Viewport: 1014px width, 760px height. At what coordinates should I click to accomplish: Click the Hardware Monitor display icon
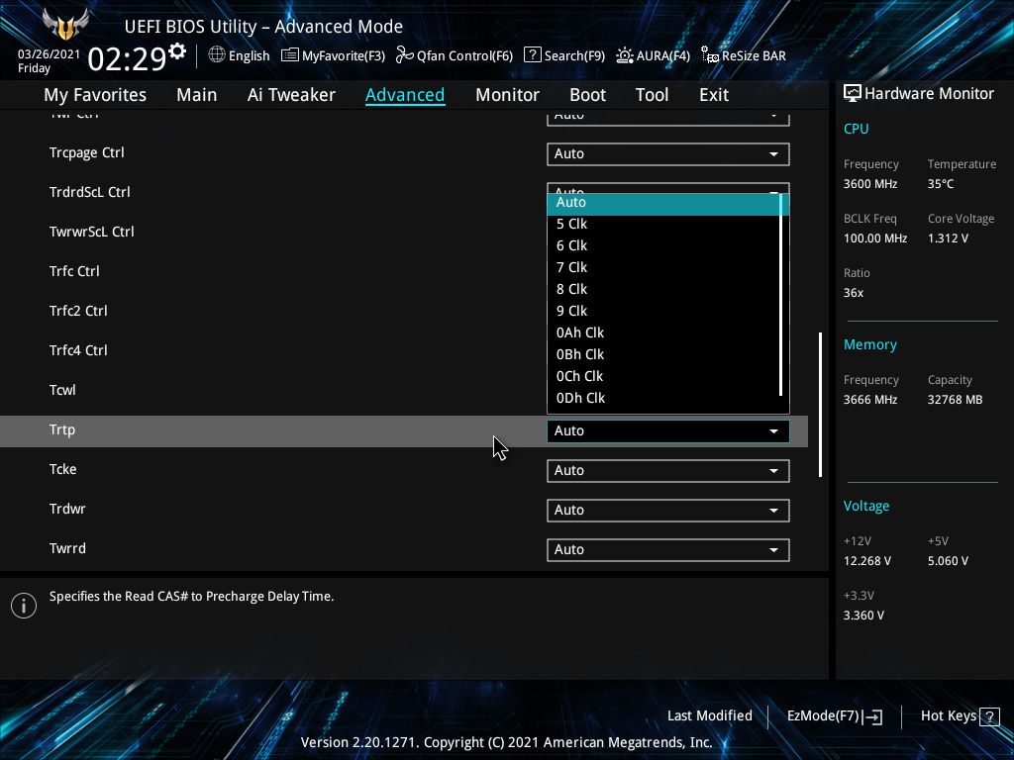pyautogui.click(x=853, y=94)
